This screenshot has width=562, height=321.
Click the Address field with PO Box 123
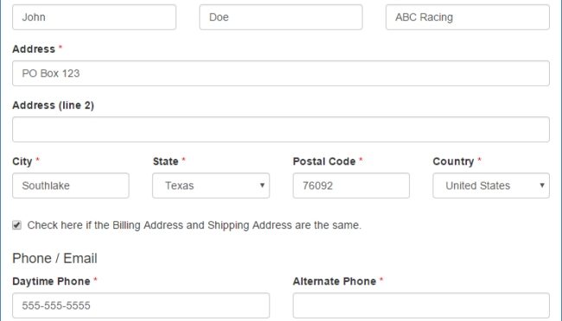(281, 73)
